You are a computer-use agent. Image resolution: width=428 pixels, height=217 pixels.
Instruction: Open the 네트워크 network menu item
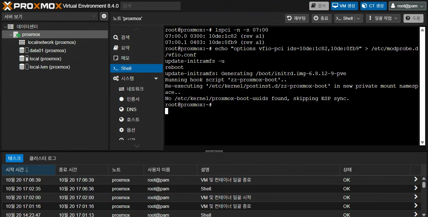tap(137, 89)
